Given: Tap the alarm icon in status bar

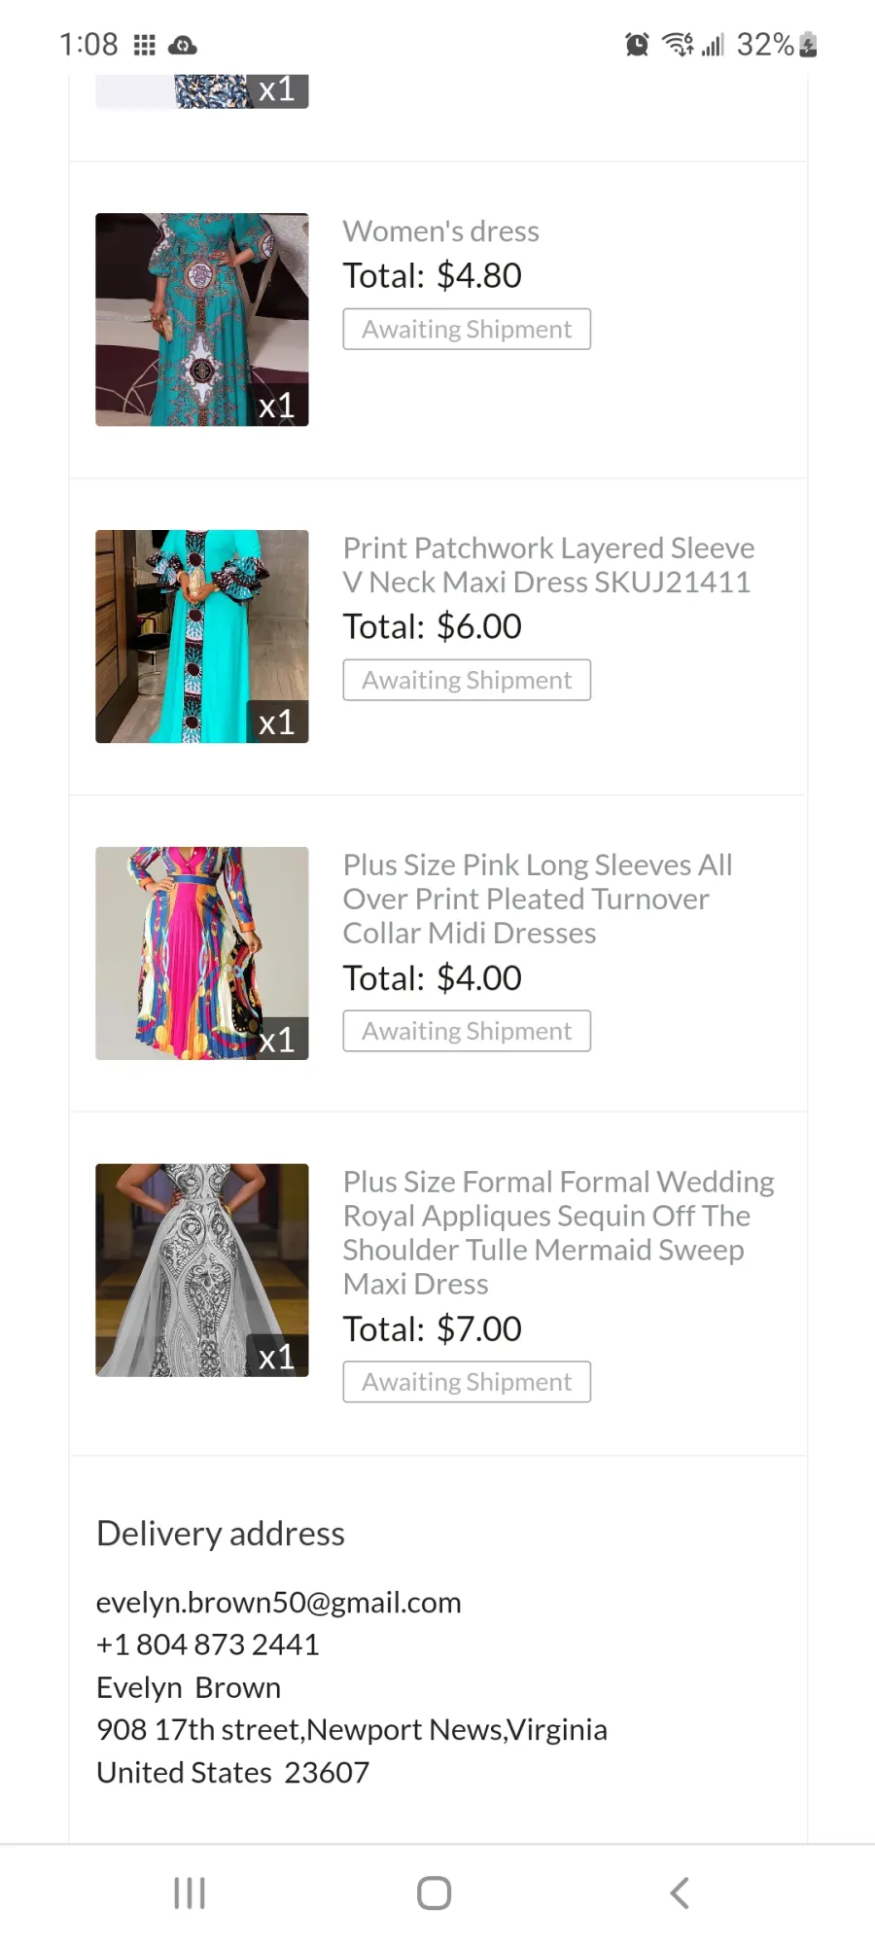Looking at the screenshot, I should [x=637, y=44].
